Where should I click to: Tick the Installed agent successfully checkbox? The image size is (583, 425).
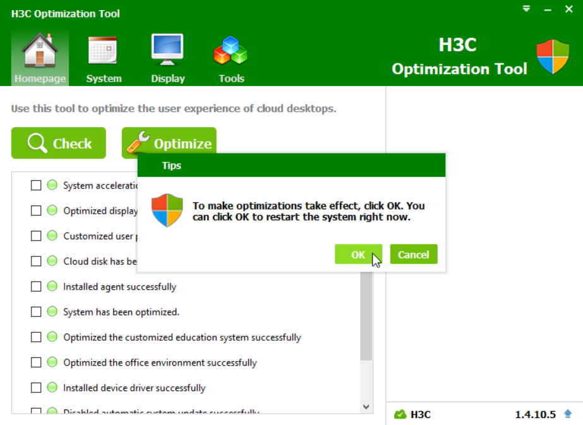coord(36,286)
